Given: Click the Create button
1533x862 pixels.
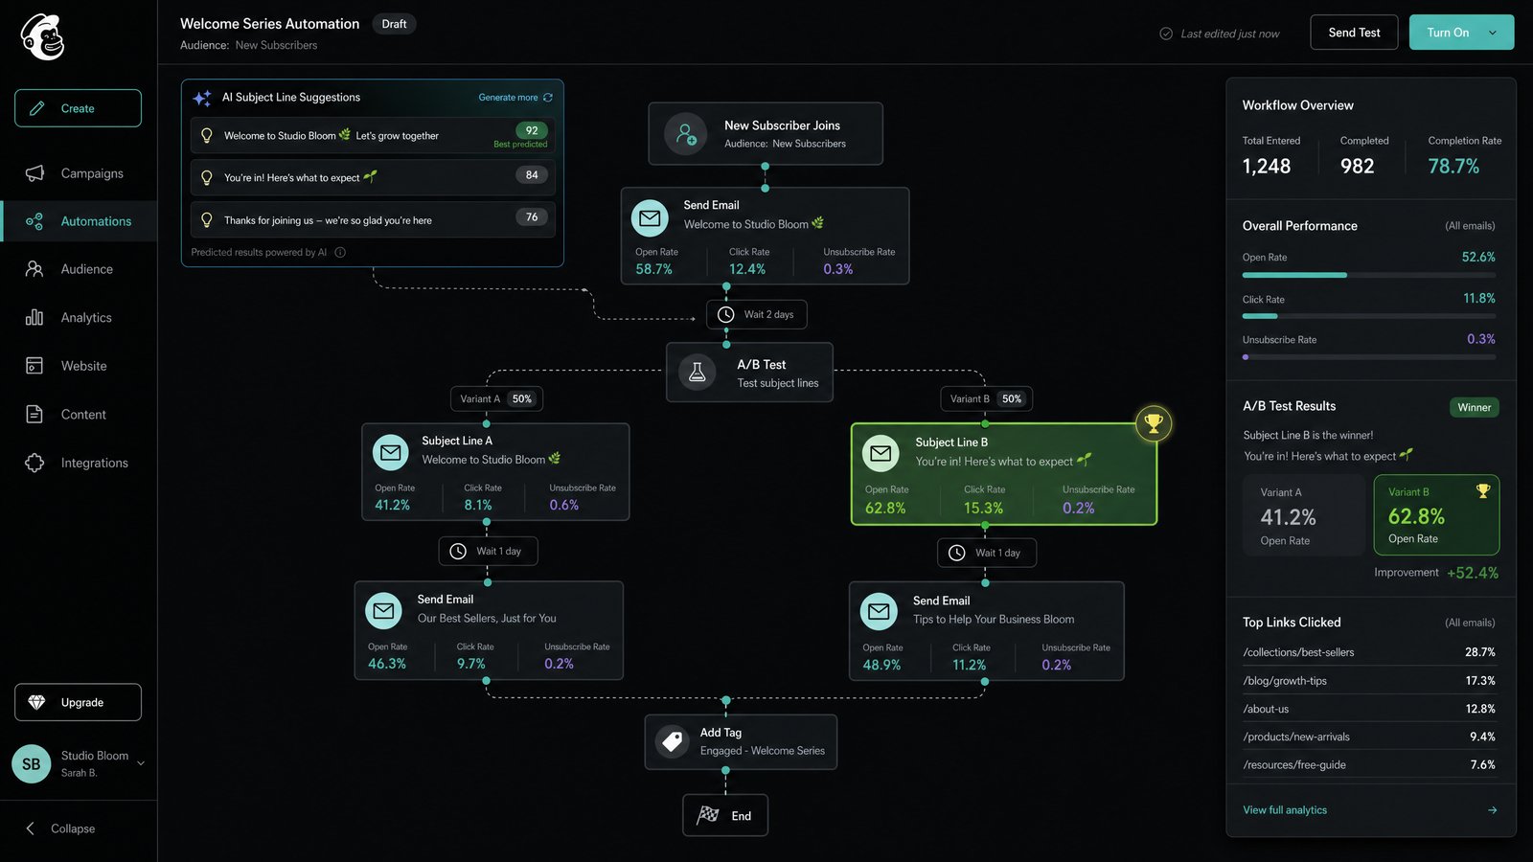Looking at the screenshot, I should coord(78,108).
